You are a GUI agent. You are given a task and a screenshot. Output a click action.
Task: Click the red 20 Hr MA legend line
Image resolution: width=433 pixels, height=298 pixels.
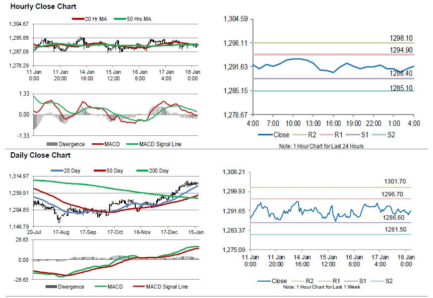point(78,19)
